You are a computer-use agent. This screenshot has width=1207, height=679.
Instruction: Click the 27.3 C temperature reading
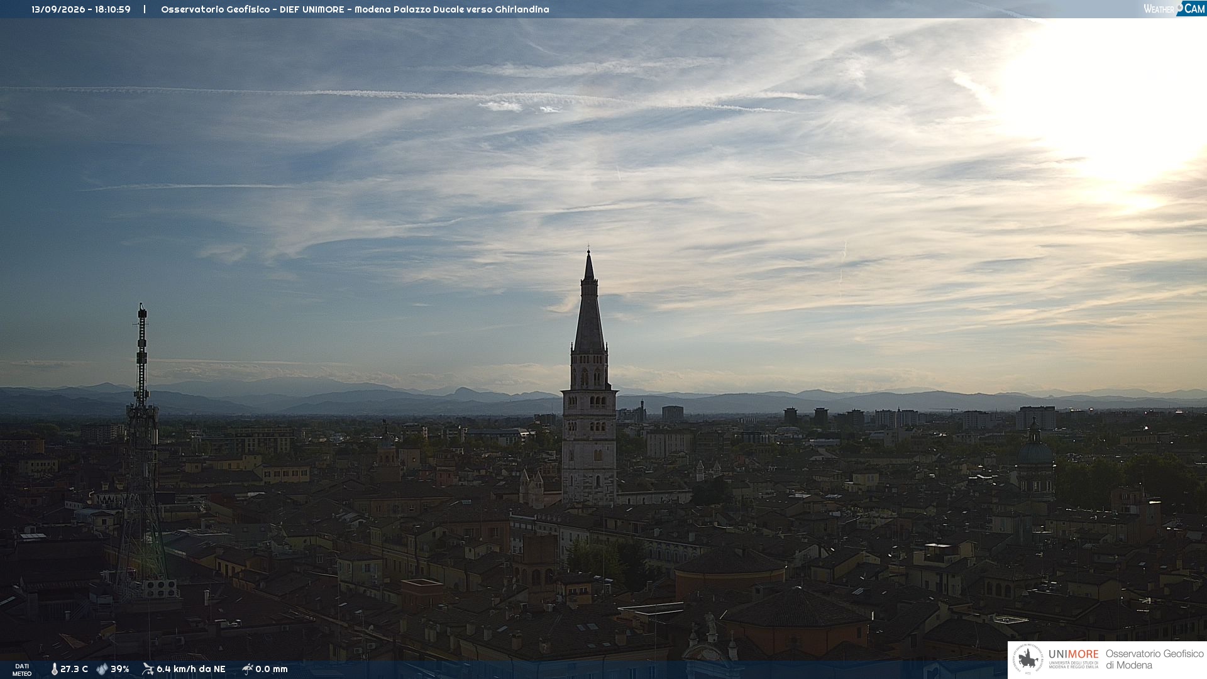pos(74,669)
